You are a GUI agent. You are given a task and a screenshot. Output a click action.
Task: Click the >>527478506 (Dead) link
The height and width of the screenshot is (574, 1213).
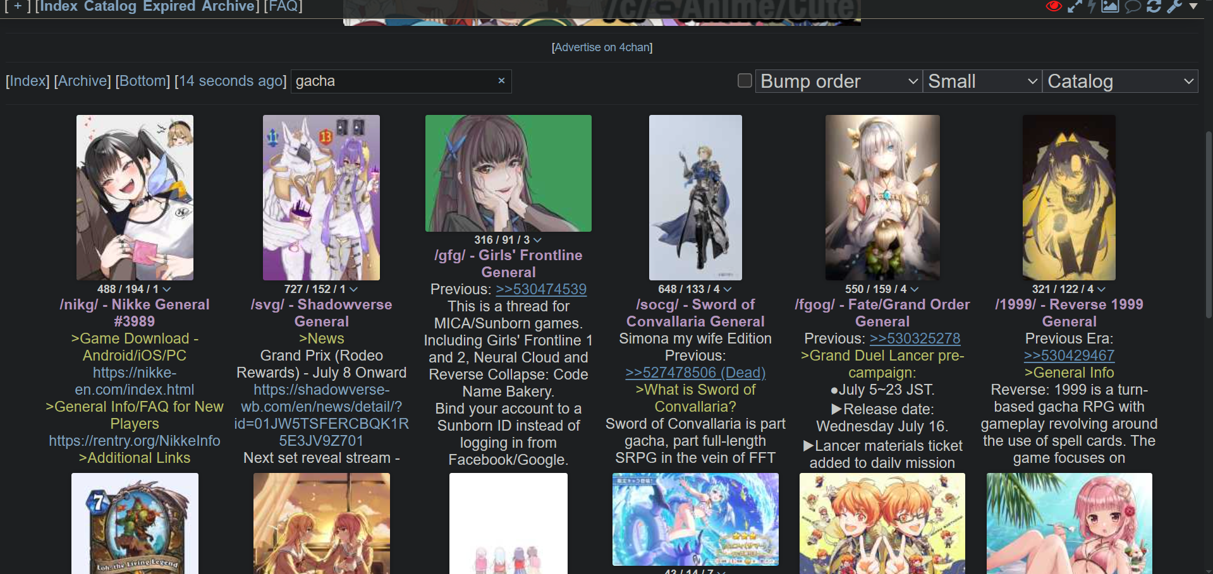[x=695, y=373]
